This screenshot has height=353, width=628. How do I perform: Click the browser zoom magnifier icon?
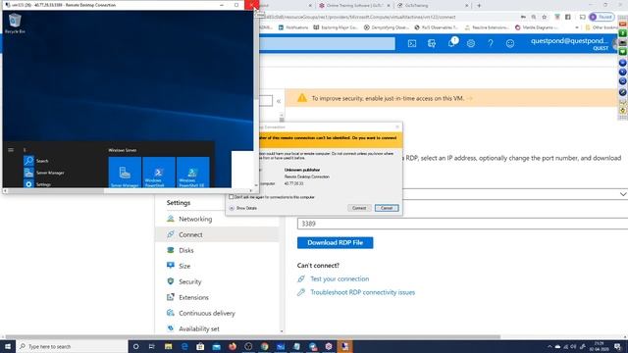[534, 17]
